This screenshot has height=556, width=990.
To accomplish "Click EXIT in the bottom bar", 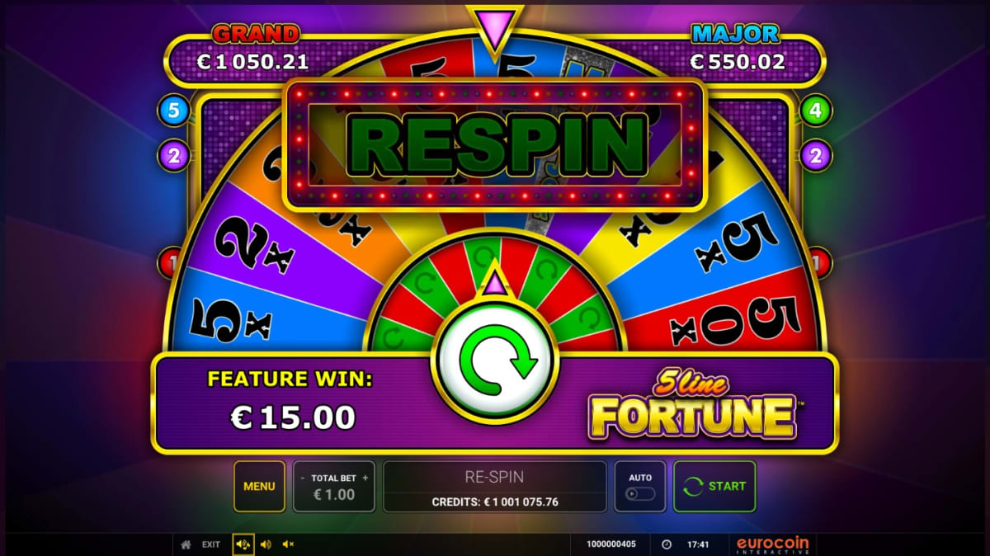I will coord(211,544).
